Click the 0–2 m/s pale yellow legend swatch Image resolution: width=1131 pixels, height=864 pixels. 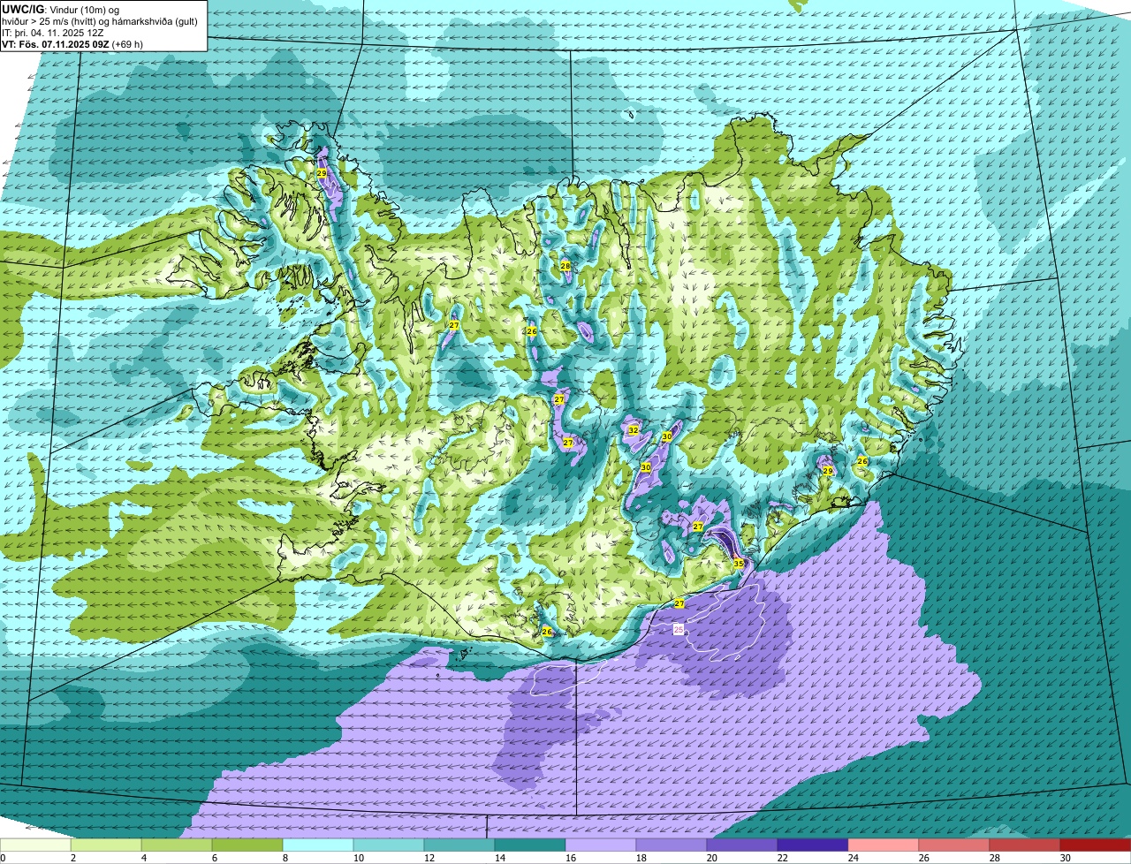pos(35,845)
